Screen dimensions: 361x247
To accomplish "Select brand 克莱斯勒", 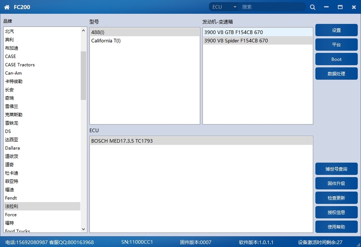I will click(42, 115).
